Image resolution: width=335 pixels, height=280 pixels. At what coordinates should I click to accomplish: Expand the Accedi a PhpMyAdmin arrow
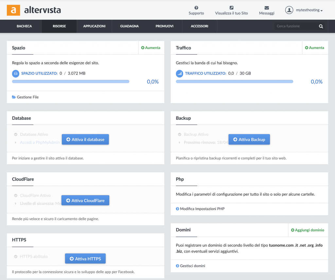click(x=16, y=143)
